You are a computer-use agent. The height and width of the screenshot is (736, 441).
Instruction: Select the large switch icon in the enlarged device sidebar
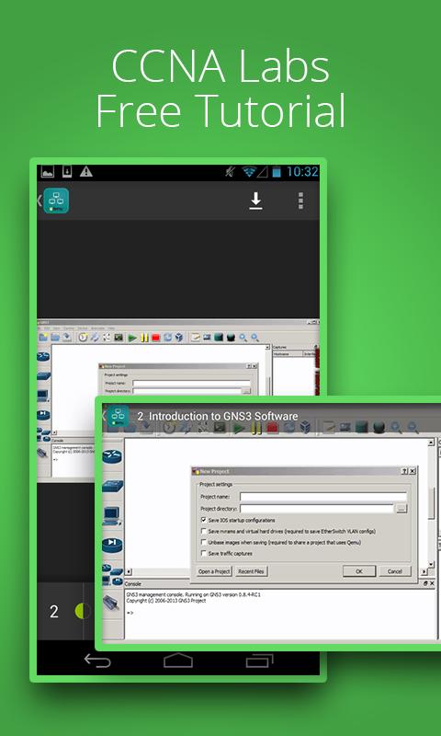click(x=112, y=487)
